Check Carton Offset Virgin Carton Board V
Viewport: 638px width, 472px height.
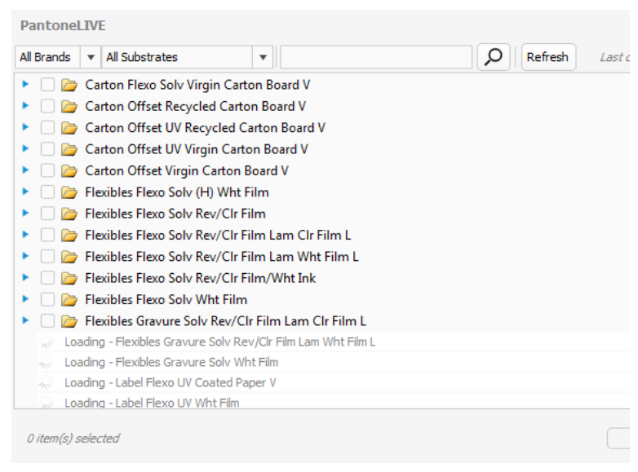tap(47, 170)
